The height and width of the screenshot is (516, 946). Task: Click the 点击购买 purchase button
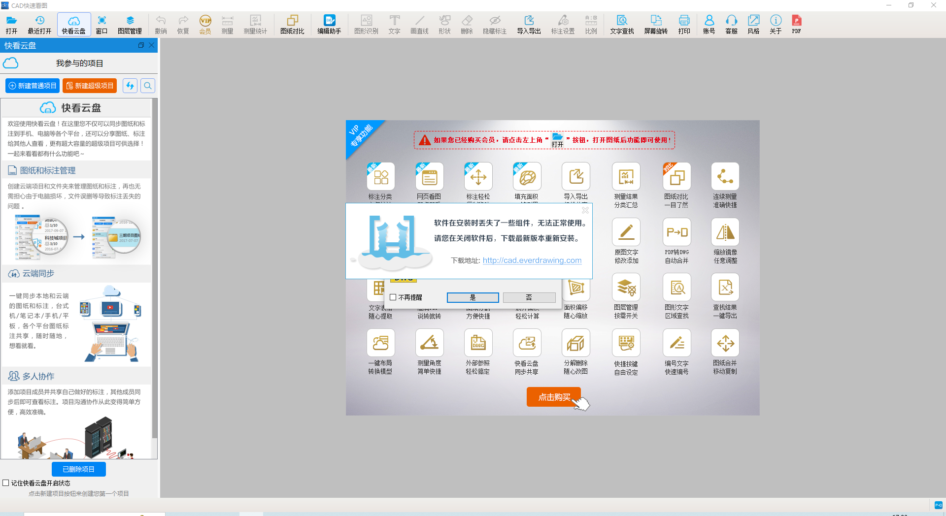(554, 397)
